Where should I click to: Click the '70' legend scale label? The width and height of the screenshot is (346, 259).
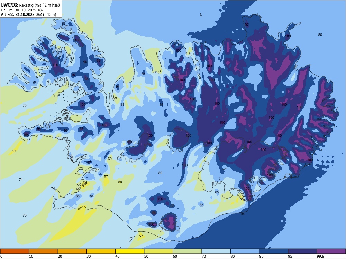[204, 256]
